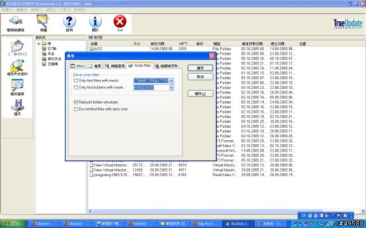366x228 pixels.
Task: Open the Help (H) menu
Action: click(80, 10)
